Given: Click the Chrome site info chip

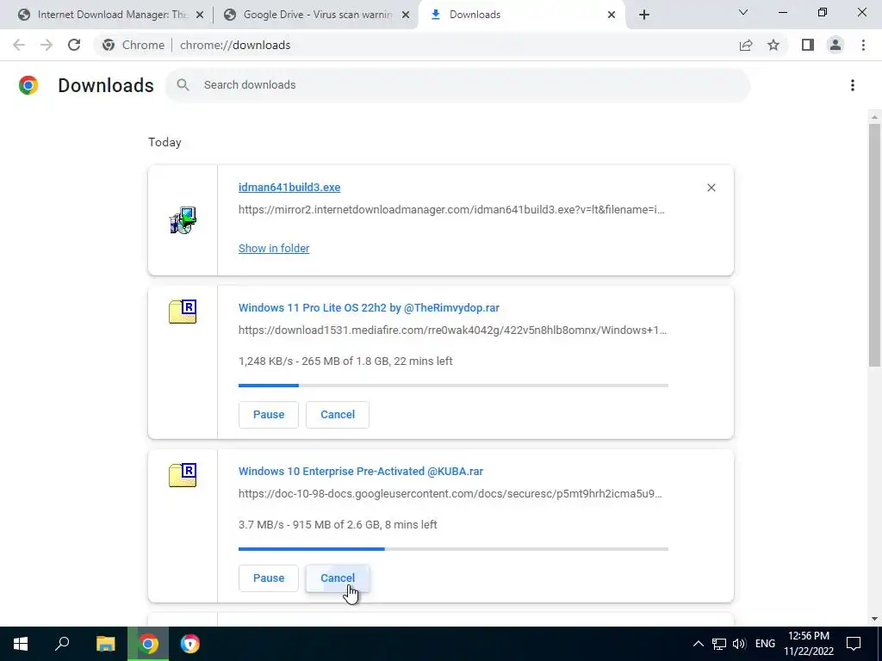Looking at the screenshot, I should [134, 45].
